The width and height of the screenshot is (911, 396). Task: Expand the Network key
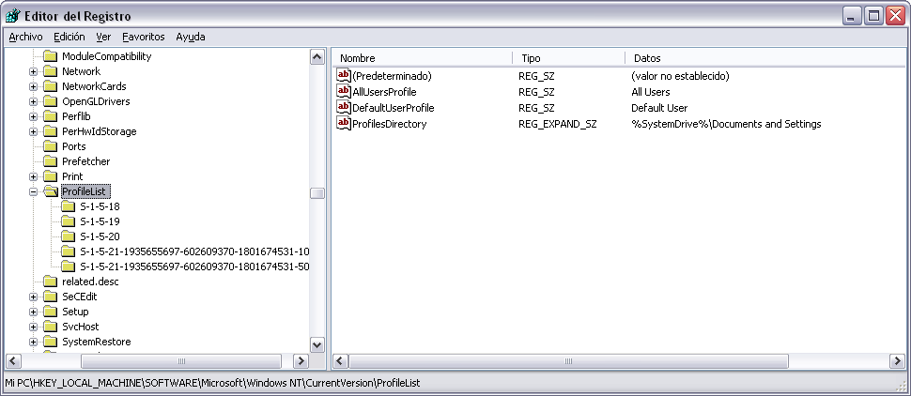(33, 71)
